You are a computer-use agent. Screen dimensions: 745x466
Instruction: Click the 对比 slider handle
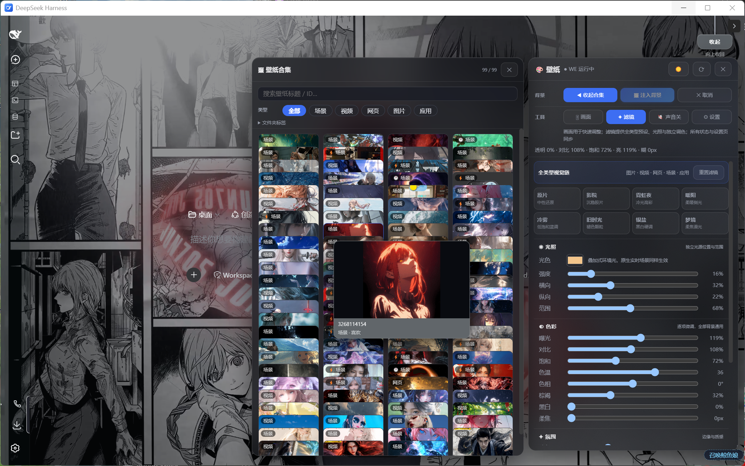click(631, 349)
